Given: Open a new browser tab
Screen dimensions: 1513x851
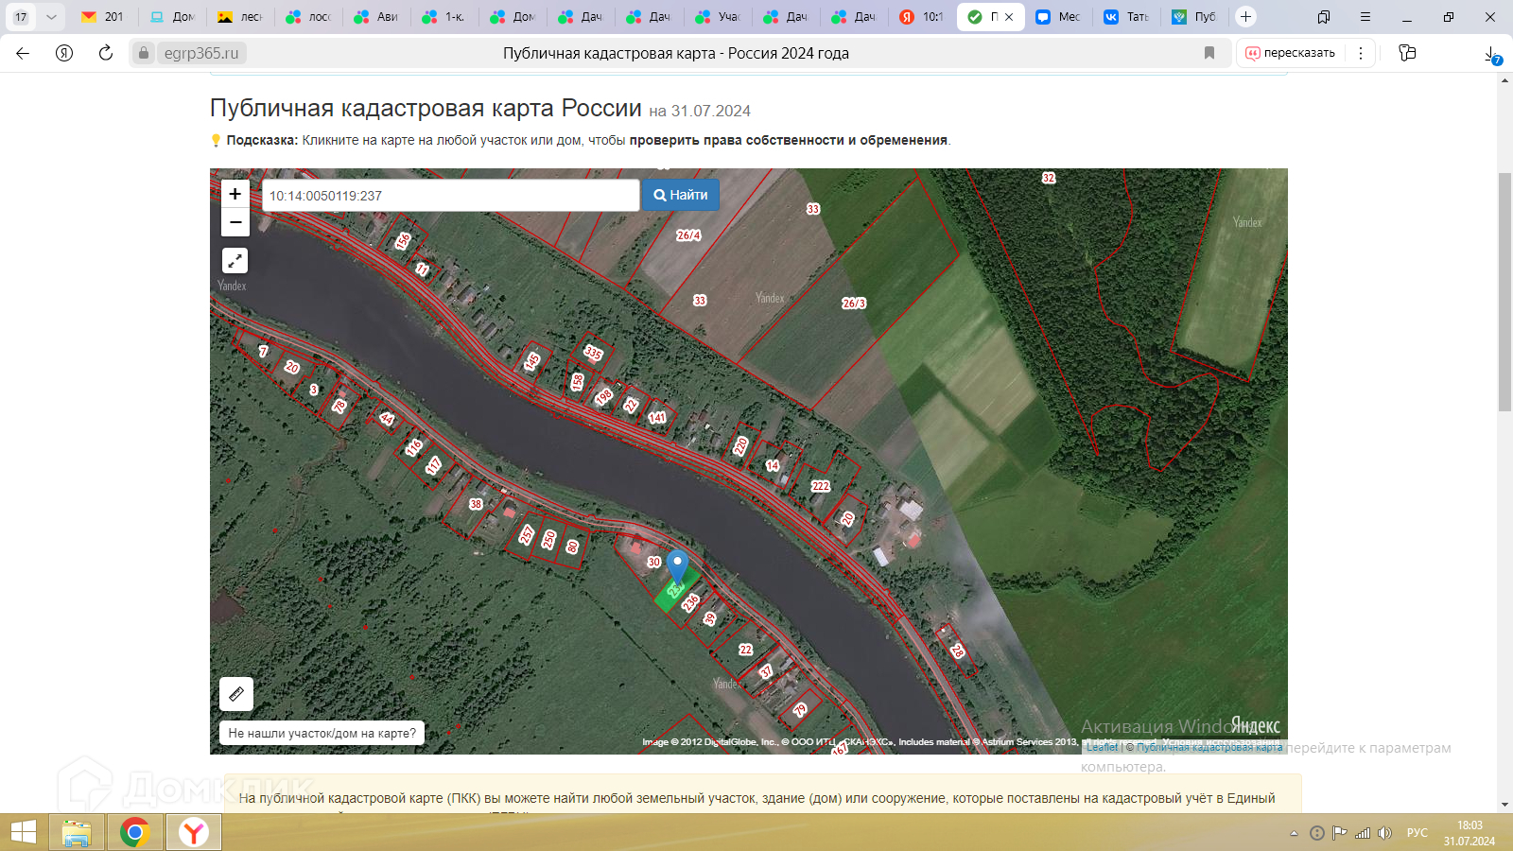Looking at the screenshot, I should pyautogui.click(x=1245, y=17).
